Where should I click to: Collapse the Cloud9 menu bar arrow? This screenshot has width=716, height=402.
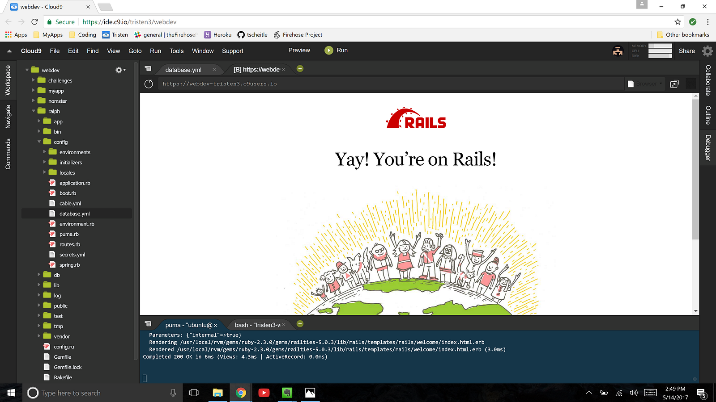9,51
